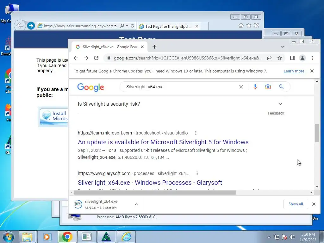324x243 pixels.
Task: Click the Silverlight_x64.exe download item in the shelf
Action: pyautogui.click(x=101, y=204)
